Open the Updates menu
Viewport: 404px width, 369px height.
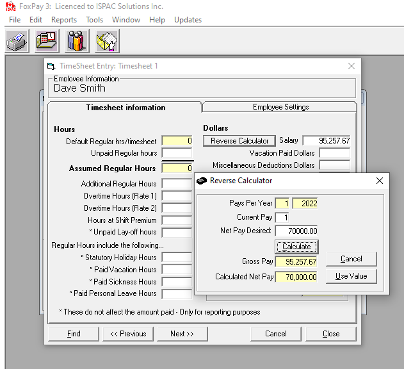[188, 20]
